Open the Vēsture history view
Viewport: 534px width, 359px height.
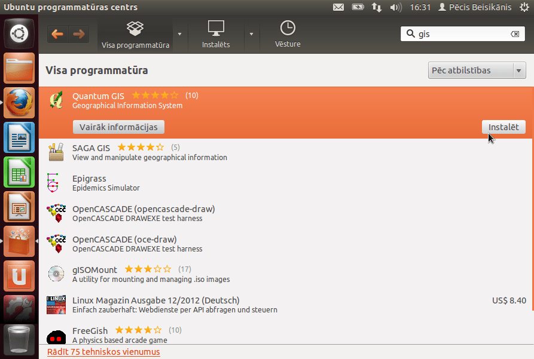tap(288, 35)
